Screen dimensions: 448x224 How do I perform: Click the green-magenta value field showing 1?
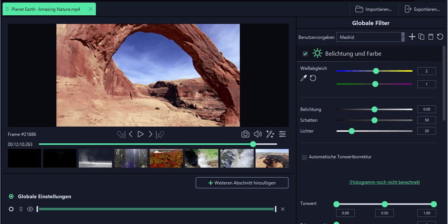coord(427,84)
